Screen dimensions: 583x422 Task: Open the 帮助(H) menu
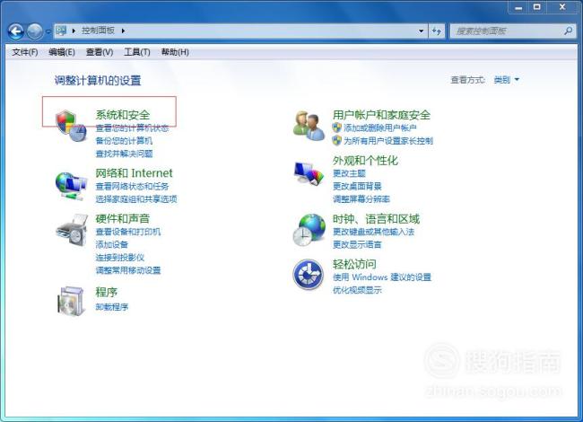point(175,52)
